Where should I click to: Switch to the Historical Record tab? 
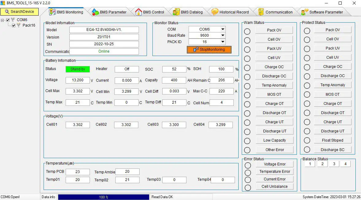pos(234,12)
